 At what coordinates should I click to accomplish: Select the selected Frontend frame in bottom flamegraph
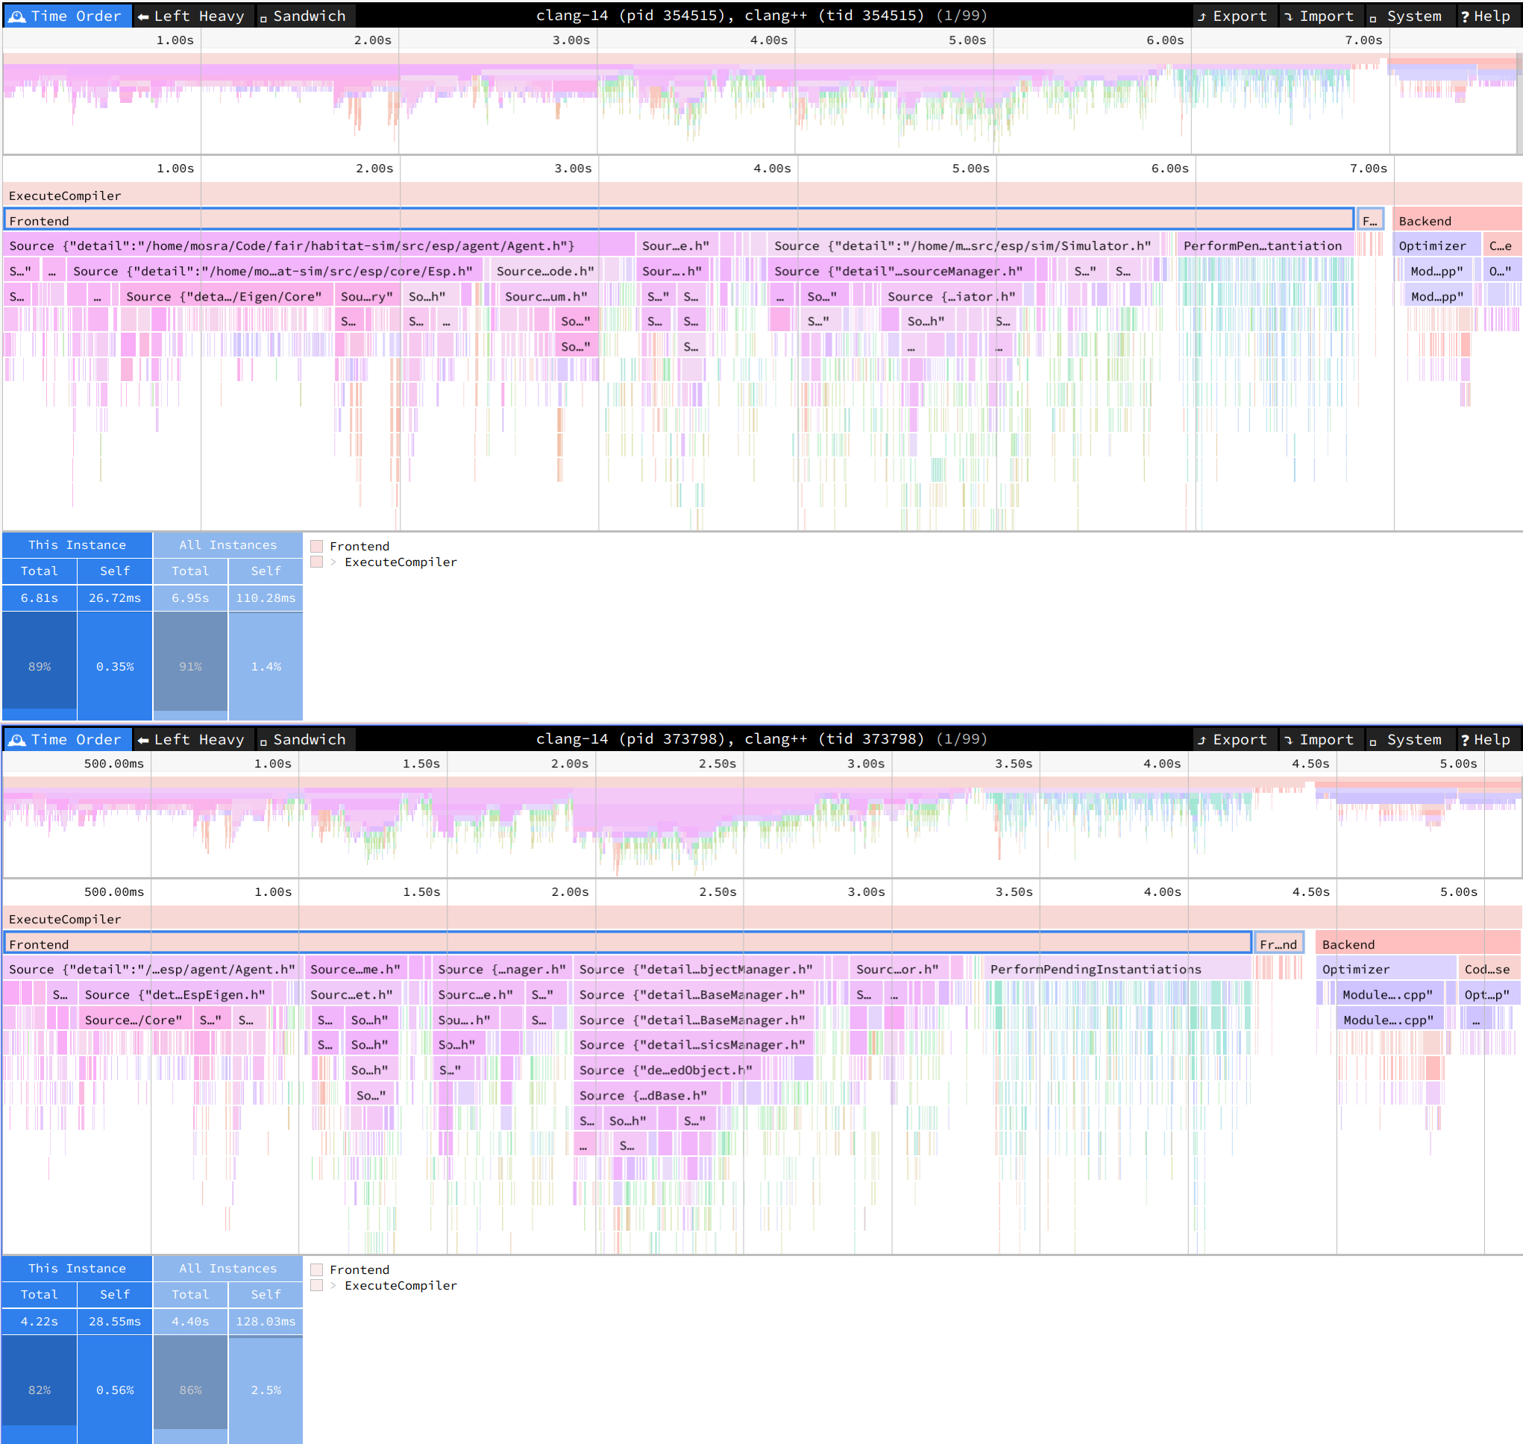(627, 944)
